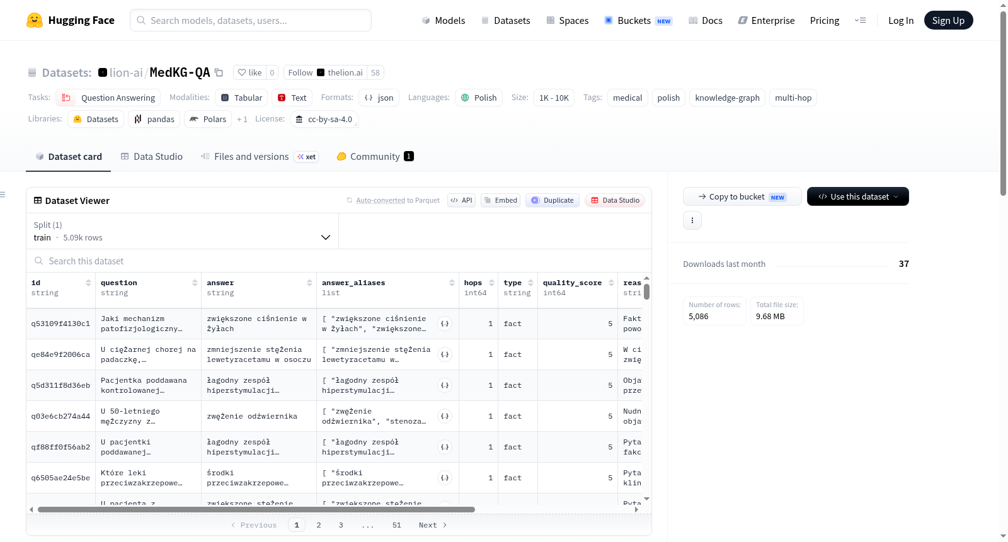This screenshot has width=1008, height=542.
Task: Click the pandas library tag
Action: pyautogui.click(x=154, y=119)
